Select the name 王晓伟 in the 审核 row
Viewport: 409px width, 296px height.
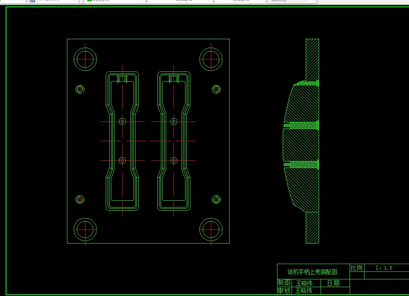304,290
